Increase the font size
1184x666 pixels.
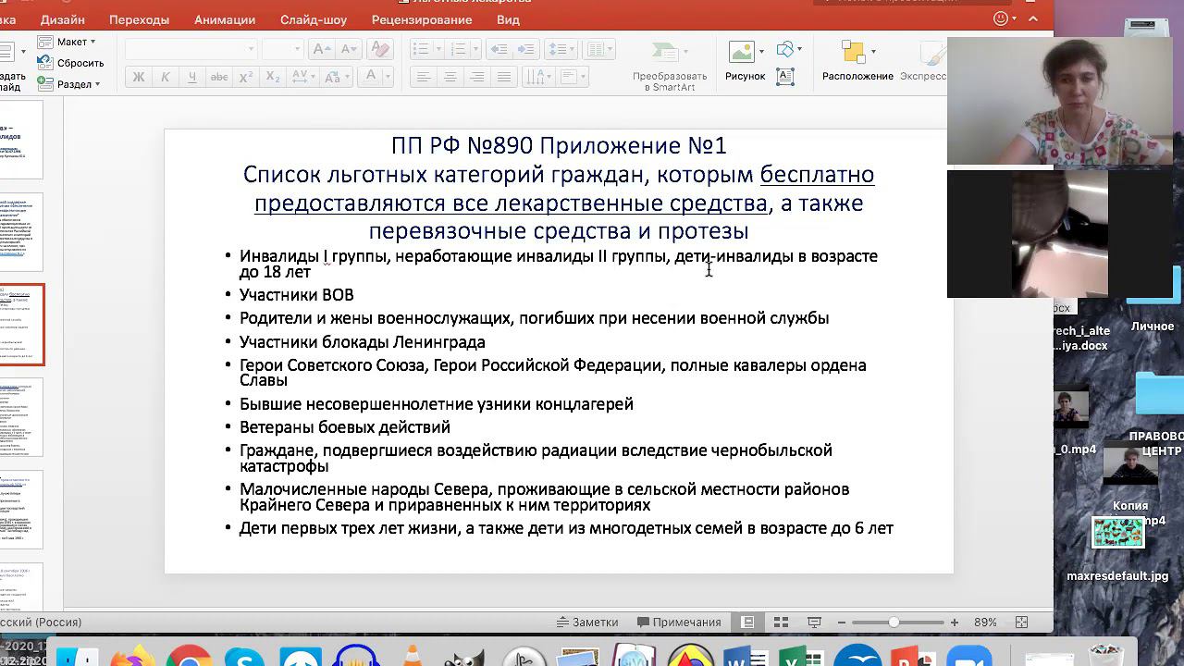pyautogui.click(x=321, y=49)
